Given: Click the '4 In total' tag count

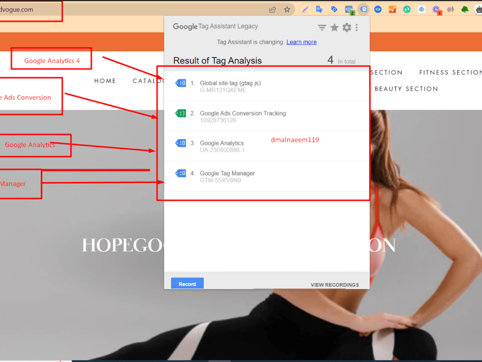Looking at the screenshot, I should (341, 60).
